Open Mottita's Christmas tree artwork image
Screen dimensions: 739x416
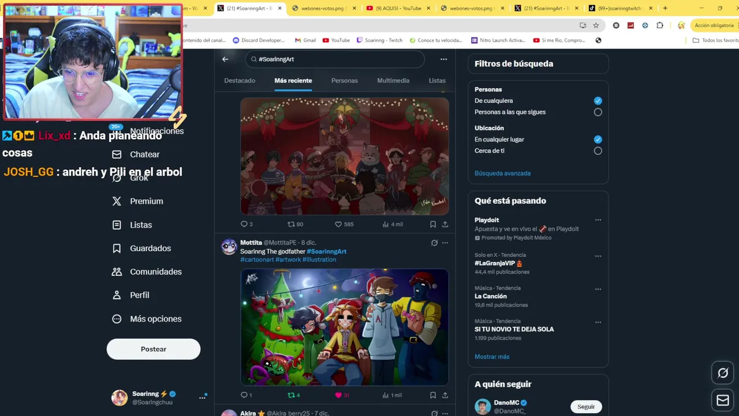345,327
